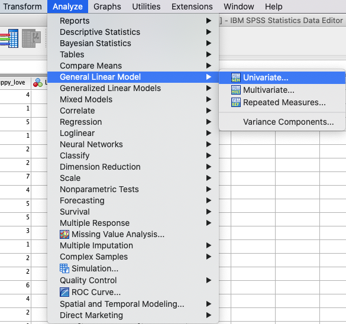Click the Missing Value Analysis icon

coord(64,234)
